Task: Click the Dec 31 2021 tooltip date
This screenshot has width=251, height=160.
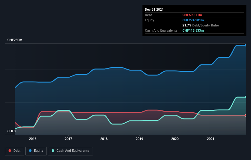Action: 154,9
